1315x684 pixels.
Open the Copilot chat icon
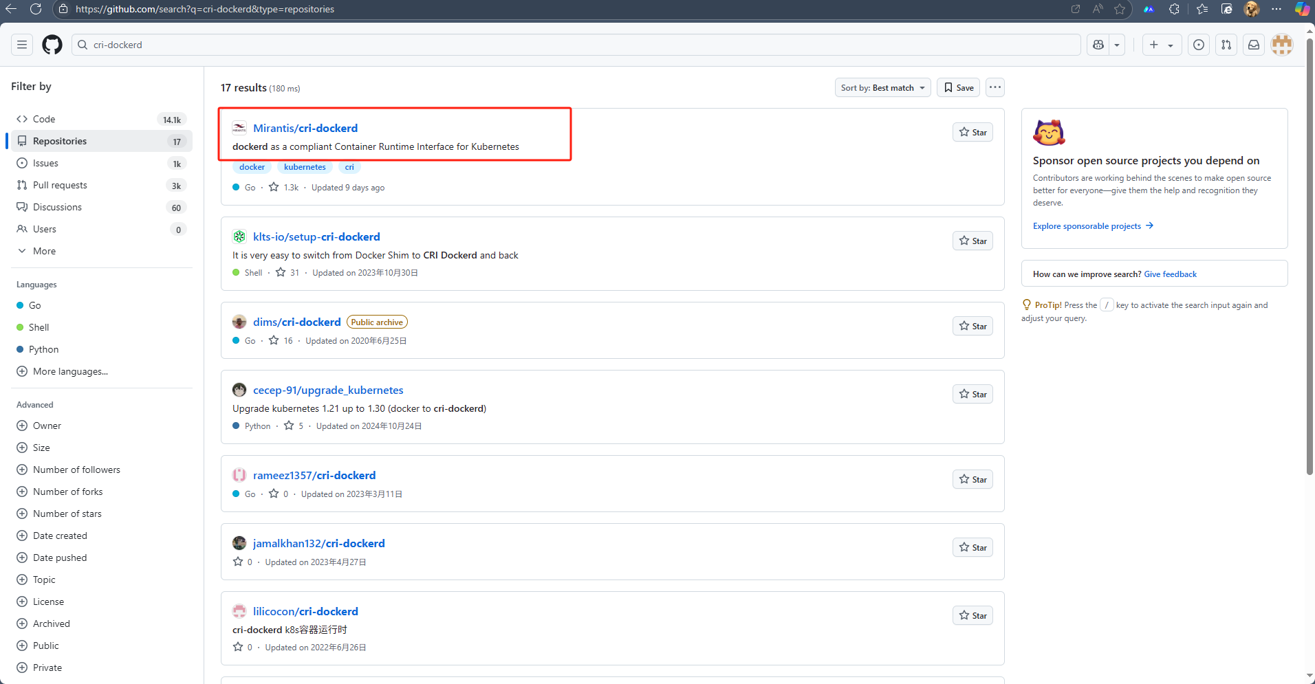[1098, 45]
